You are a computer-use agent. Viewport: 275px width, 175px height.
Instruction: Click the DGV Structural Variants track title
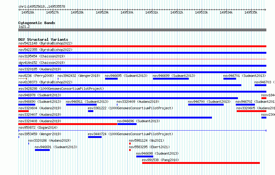click(x=43, y=40)
